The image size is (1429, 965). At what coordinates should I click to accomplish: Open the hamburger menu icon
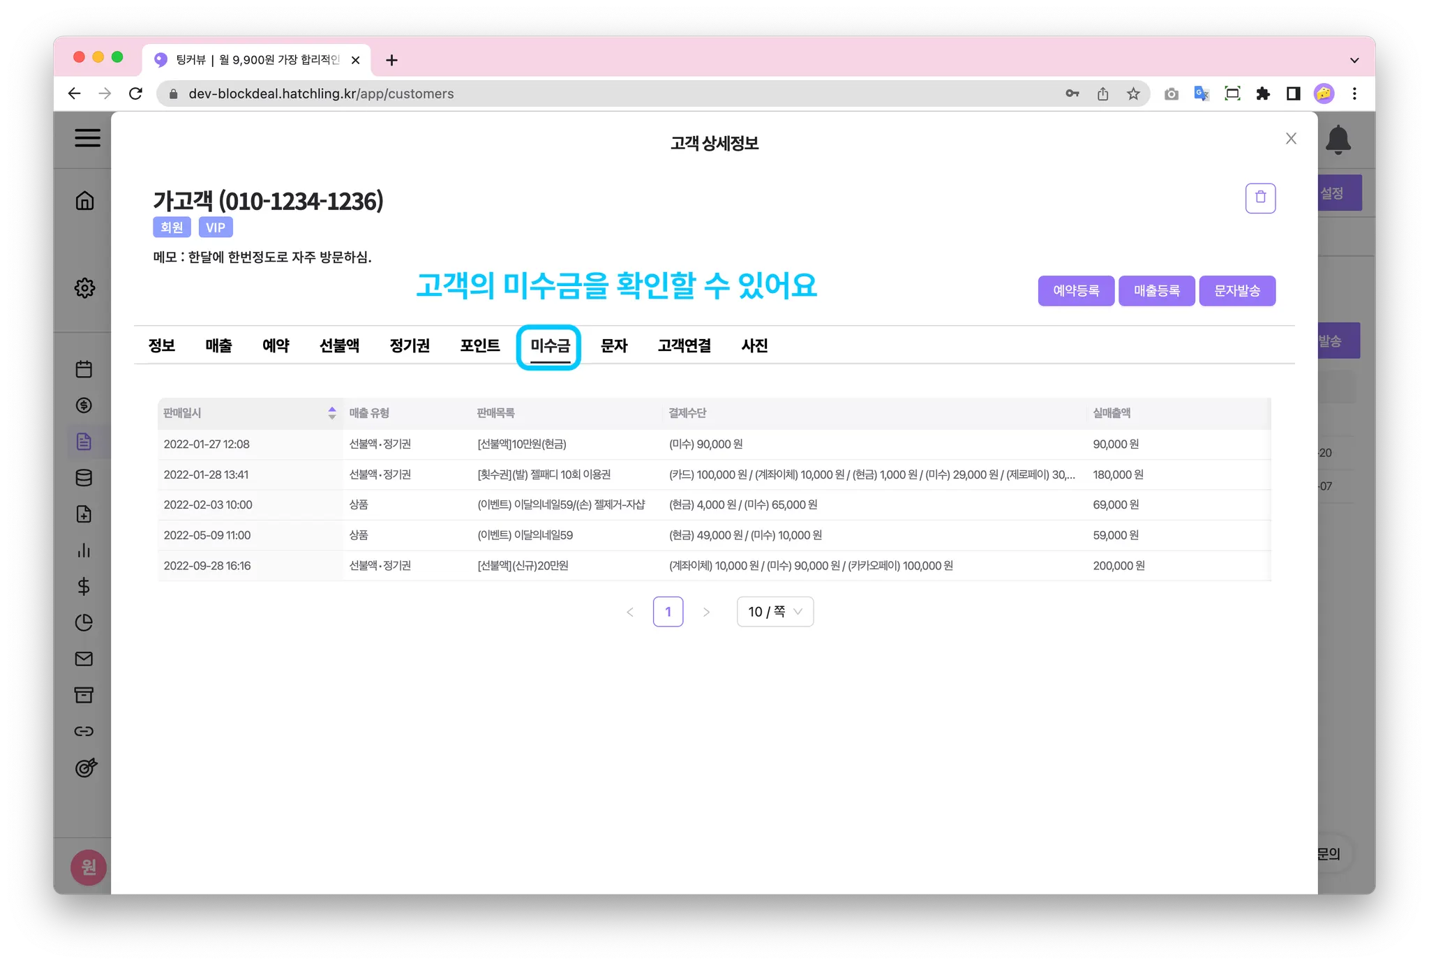click(87, 137)
